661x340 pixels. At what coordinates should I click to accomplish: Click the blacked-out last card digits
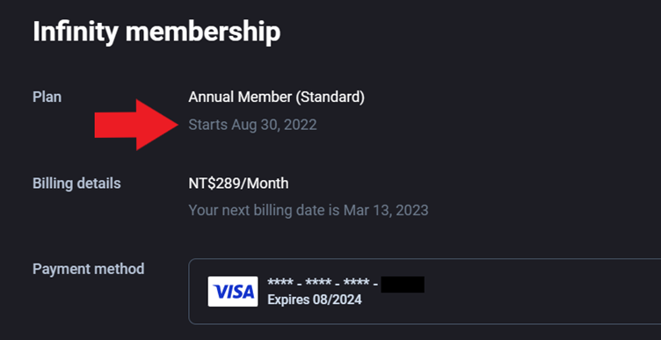tap(403, 285)
